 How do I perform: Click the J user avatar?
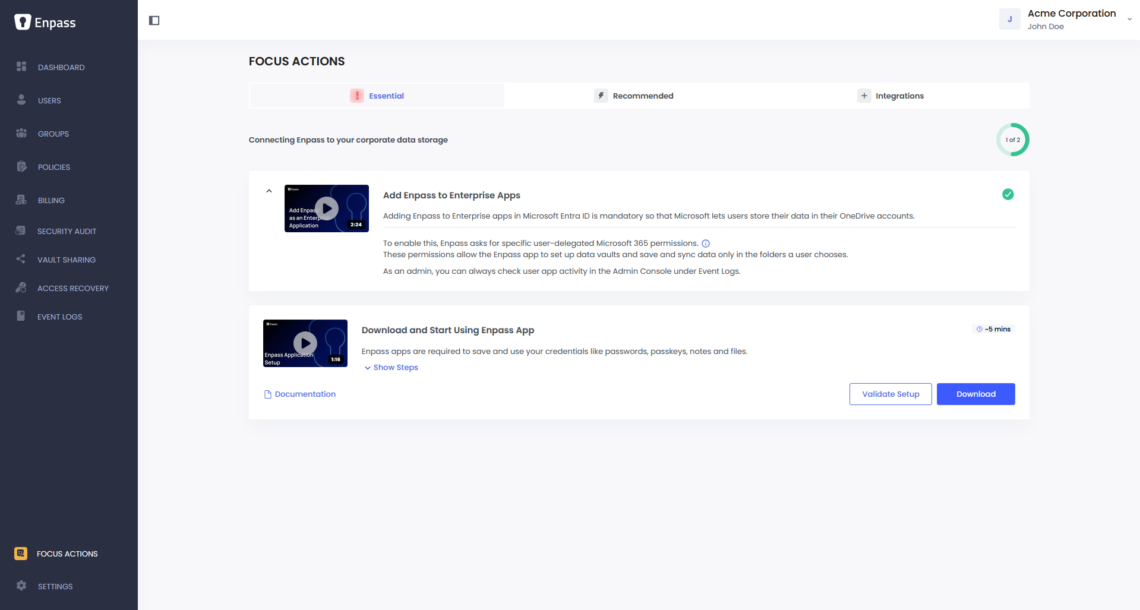(1010, 19)
